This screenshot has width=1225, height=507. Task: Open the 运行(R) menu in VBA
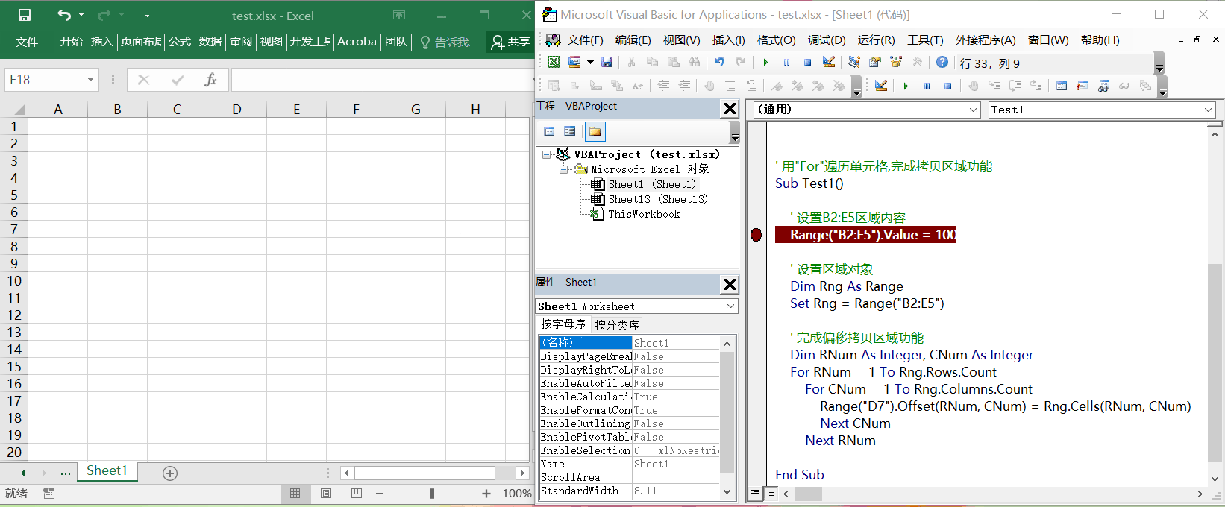(876, 40)
